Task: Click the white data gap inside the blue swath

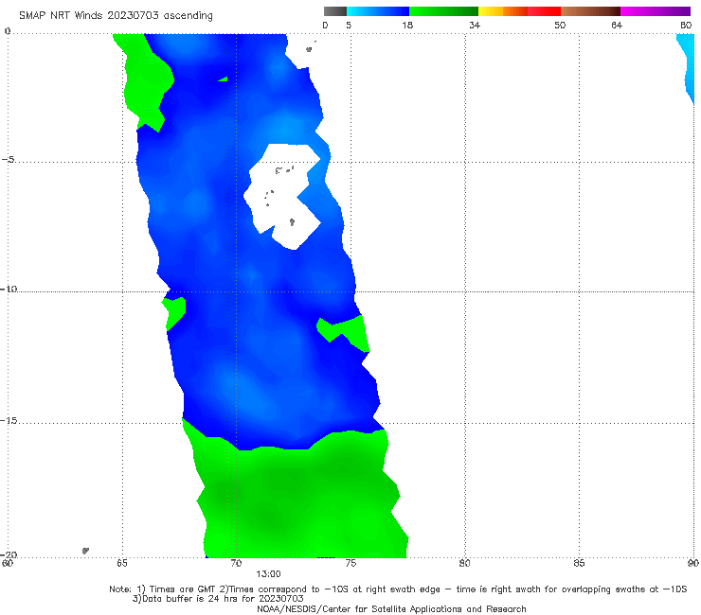Action: click(x=282, y=197)
